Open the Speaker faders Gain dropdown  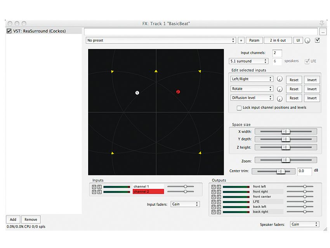tap(304, 224)
